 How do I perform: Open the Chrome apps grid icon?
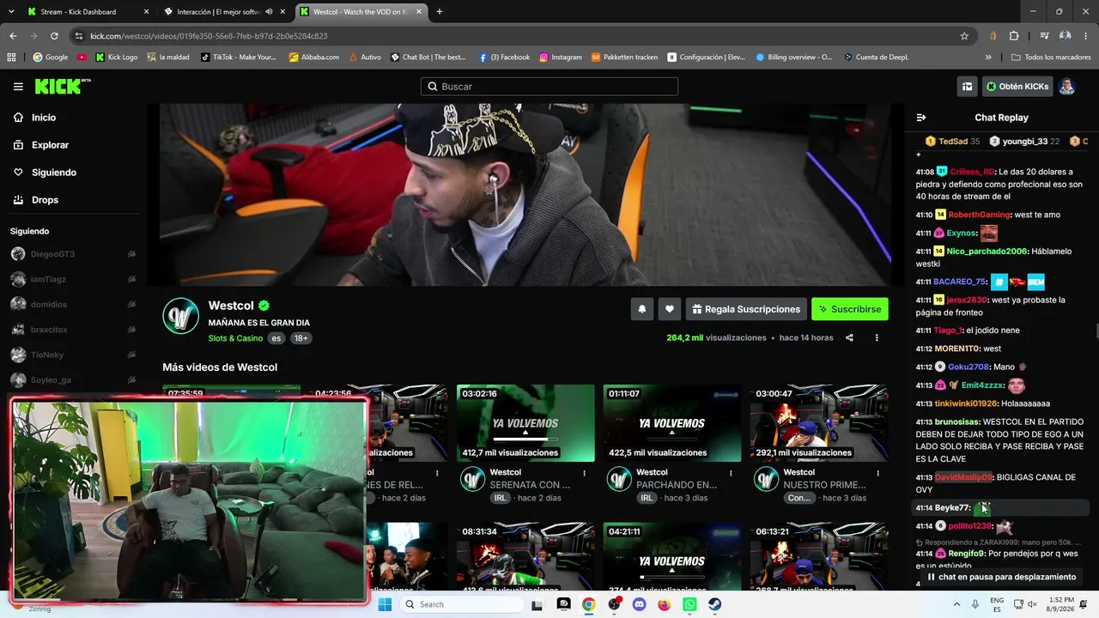pos(11,58)
